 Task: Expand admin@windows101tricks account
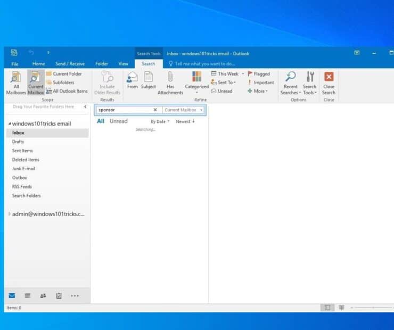click(9, 214)
